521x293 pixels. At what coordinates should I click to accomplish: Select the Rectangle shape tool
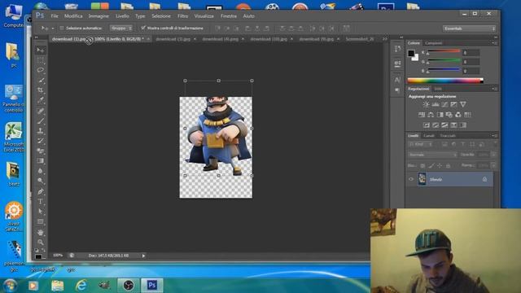[41, 221]
